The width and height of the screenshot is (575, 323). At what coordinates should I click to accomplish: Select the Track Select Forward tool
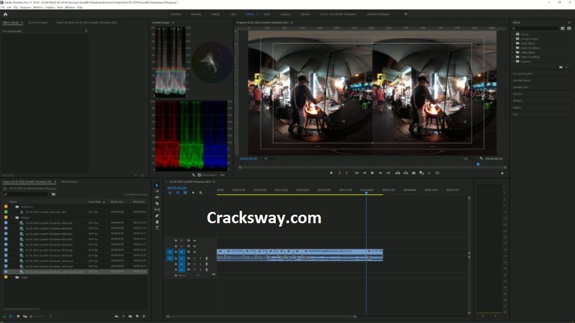(x=157, y=191)
